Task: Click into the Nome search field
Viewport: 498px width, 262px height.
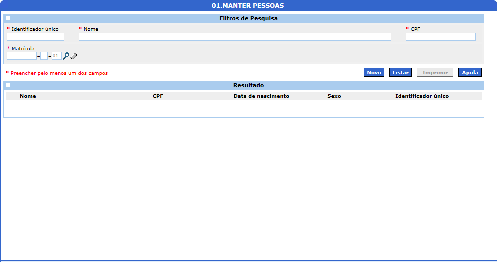Action: click(x=235, y=37)
